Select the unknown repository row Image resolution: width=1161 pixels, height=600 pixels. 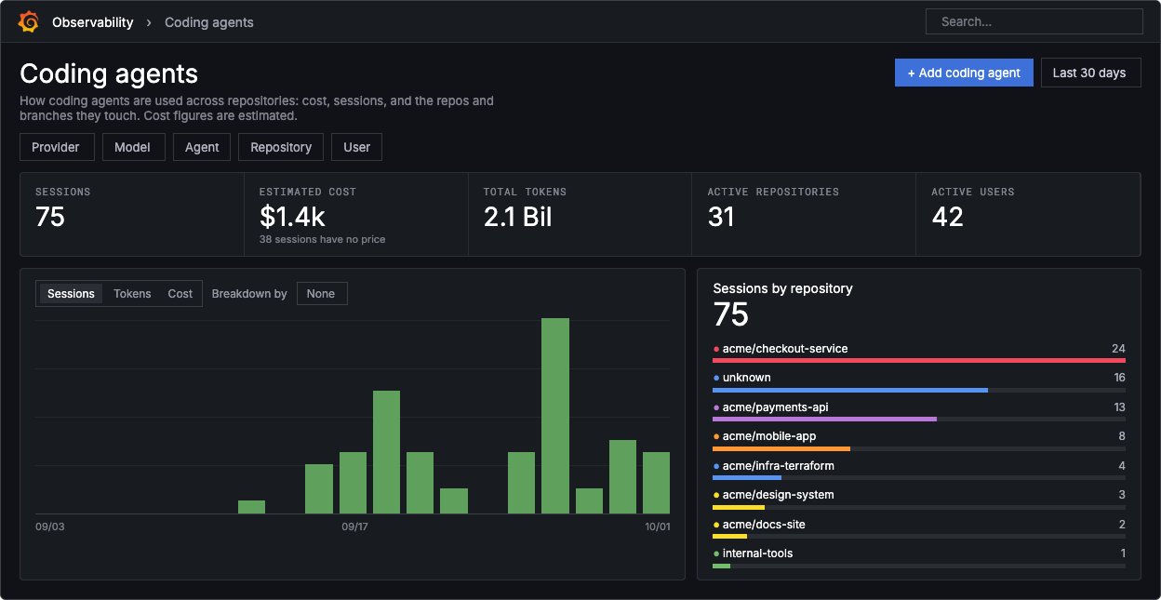pos(919,381)
